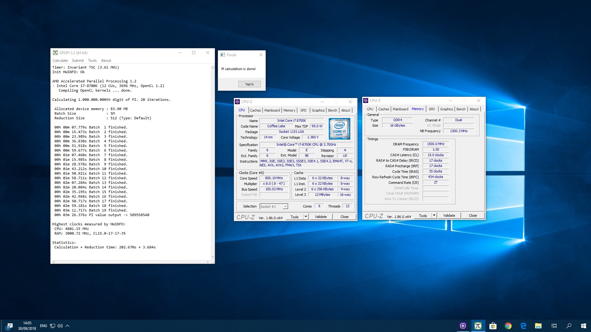Click Close button in Memory window
Screen dimensions: 591x332
pyautogui.click(x=473, y=215)
